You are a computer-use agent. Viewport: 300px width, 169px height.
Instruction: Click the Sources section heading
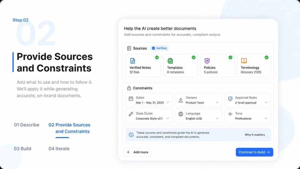coord(140,48)
